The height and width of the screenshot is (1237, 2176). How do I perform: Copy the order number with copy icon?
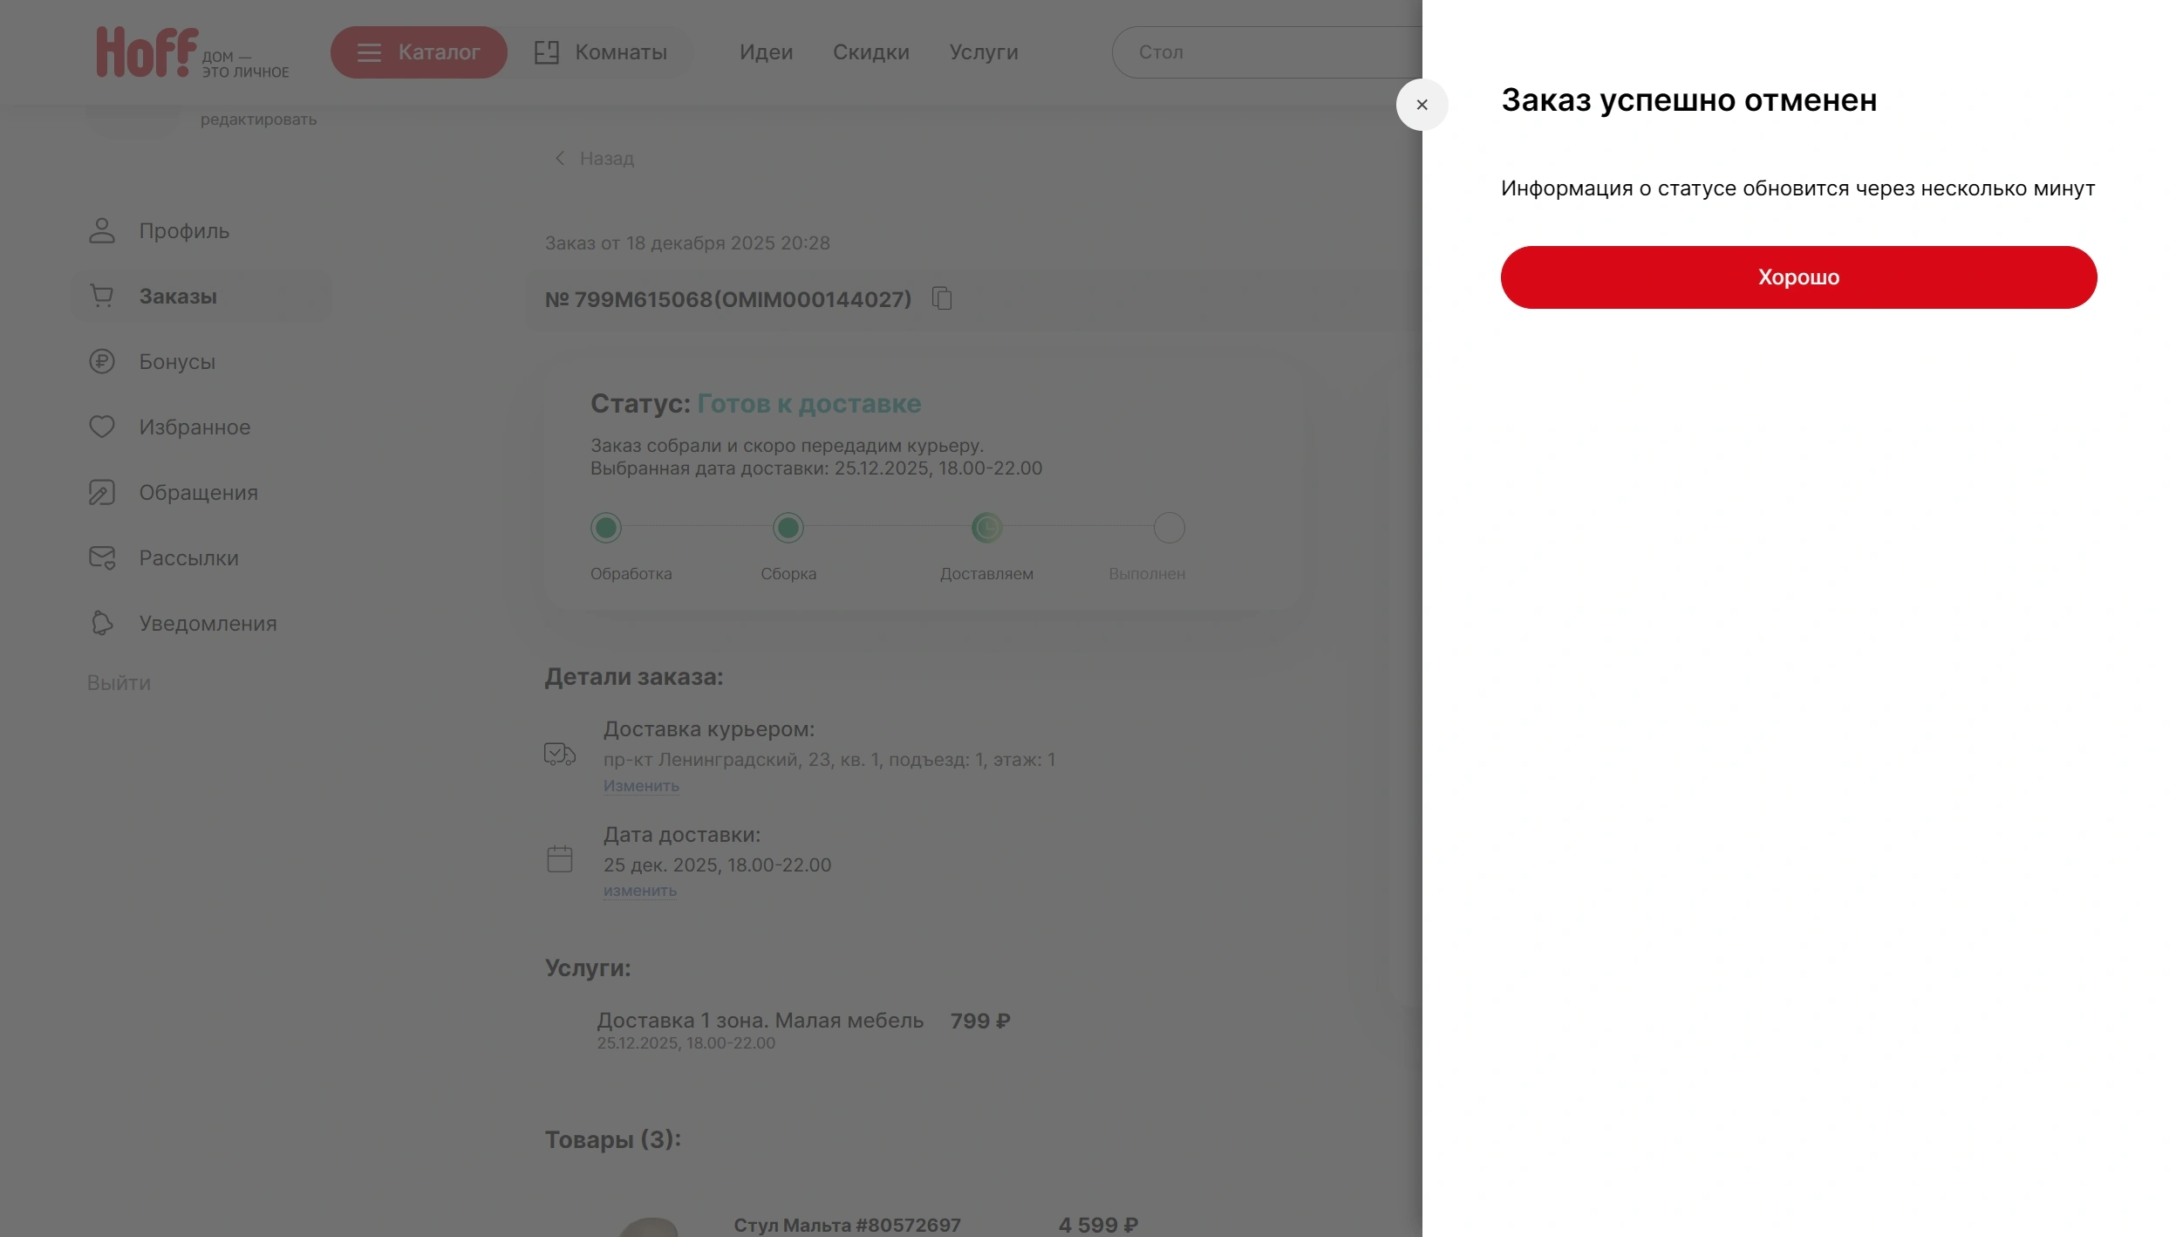point(942,298)
